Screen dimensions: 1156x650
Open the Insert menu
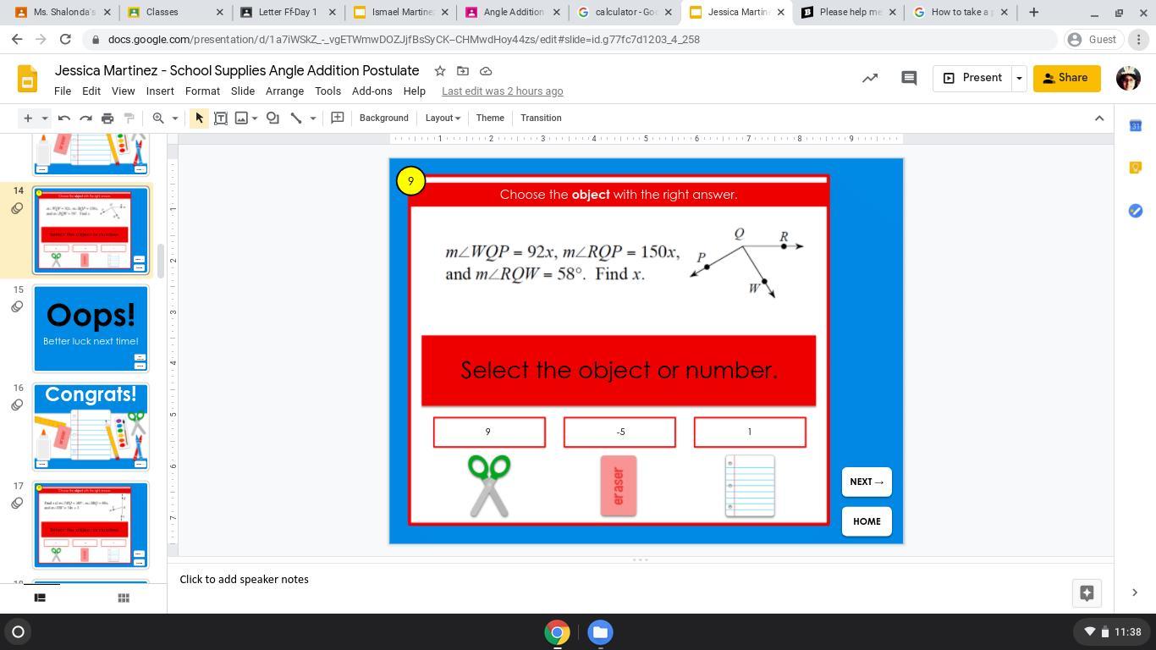coord(160,91)
